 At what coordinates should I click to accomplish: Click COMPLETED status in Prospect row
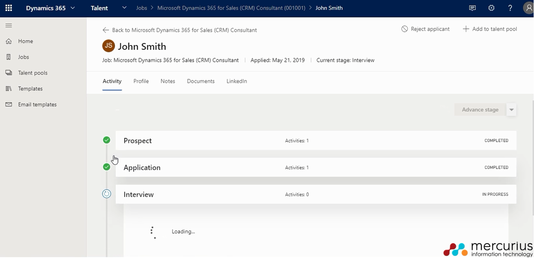click(x=497, y=141)
